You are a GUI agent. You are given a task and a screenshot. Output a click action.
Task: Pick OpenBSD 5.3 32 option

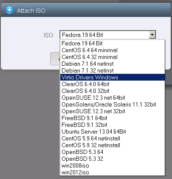(113, 159)
